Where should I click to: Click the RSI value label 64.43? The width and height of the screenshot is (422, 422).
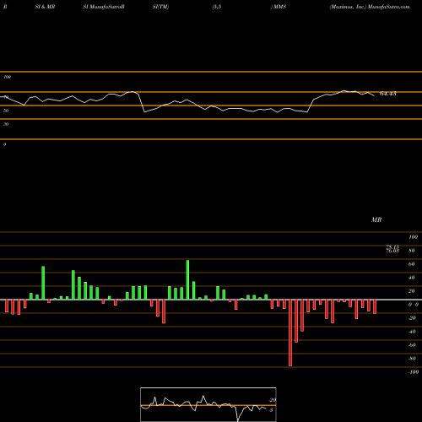coord(388,94)
